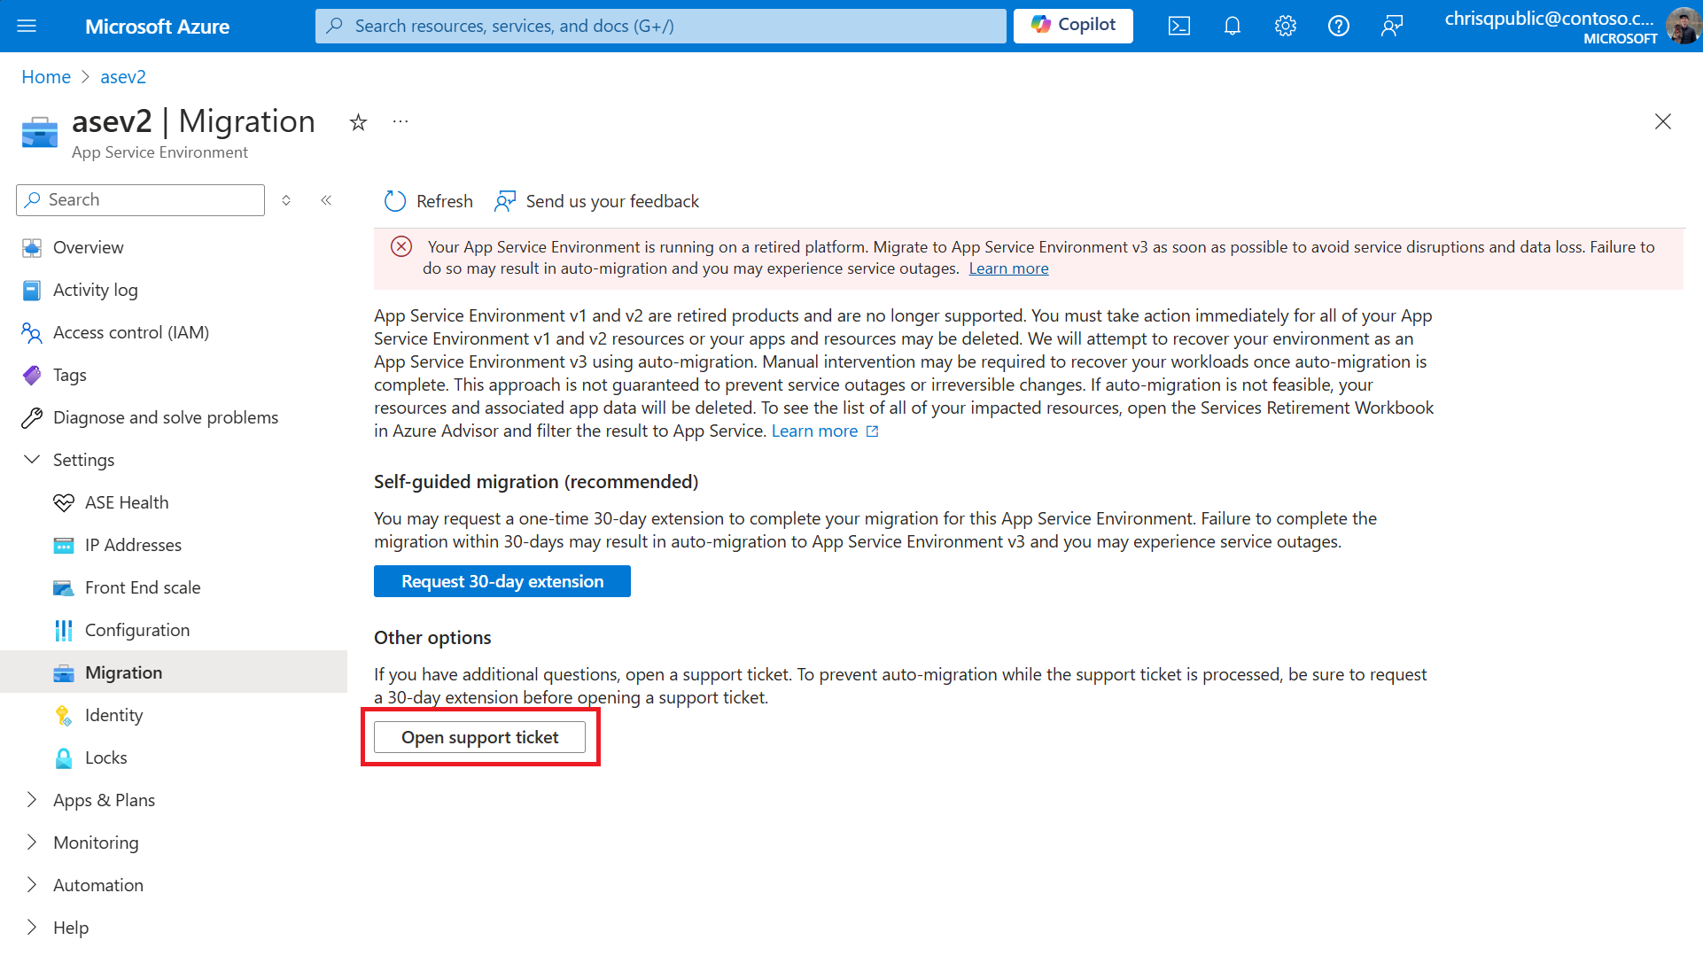Click the Migration sidebar icon
Image resolution: width=1703 pixels, height=971 pixels.
65,672
